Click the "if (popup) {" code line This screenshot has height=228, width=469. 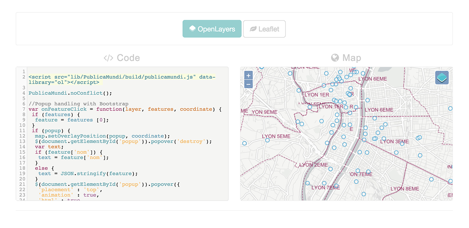51,131
